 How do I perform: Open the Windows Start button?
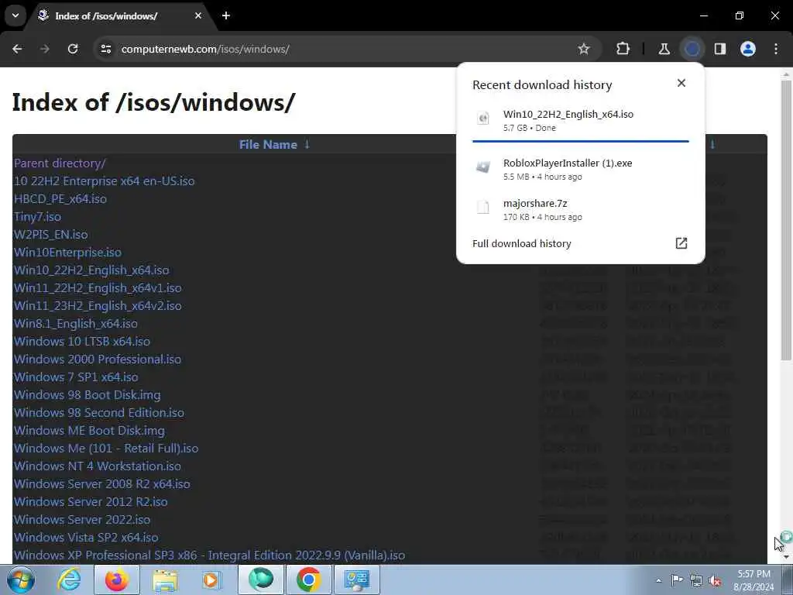20,580
